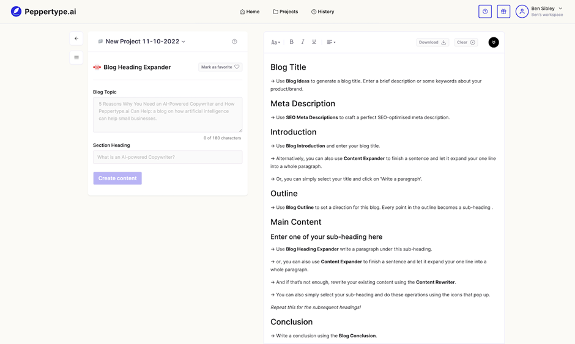
Task: Open the text alignment dropdown
Action: 331,42
